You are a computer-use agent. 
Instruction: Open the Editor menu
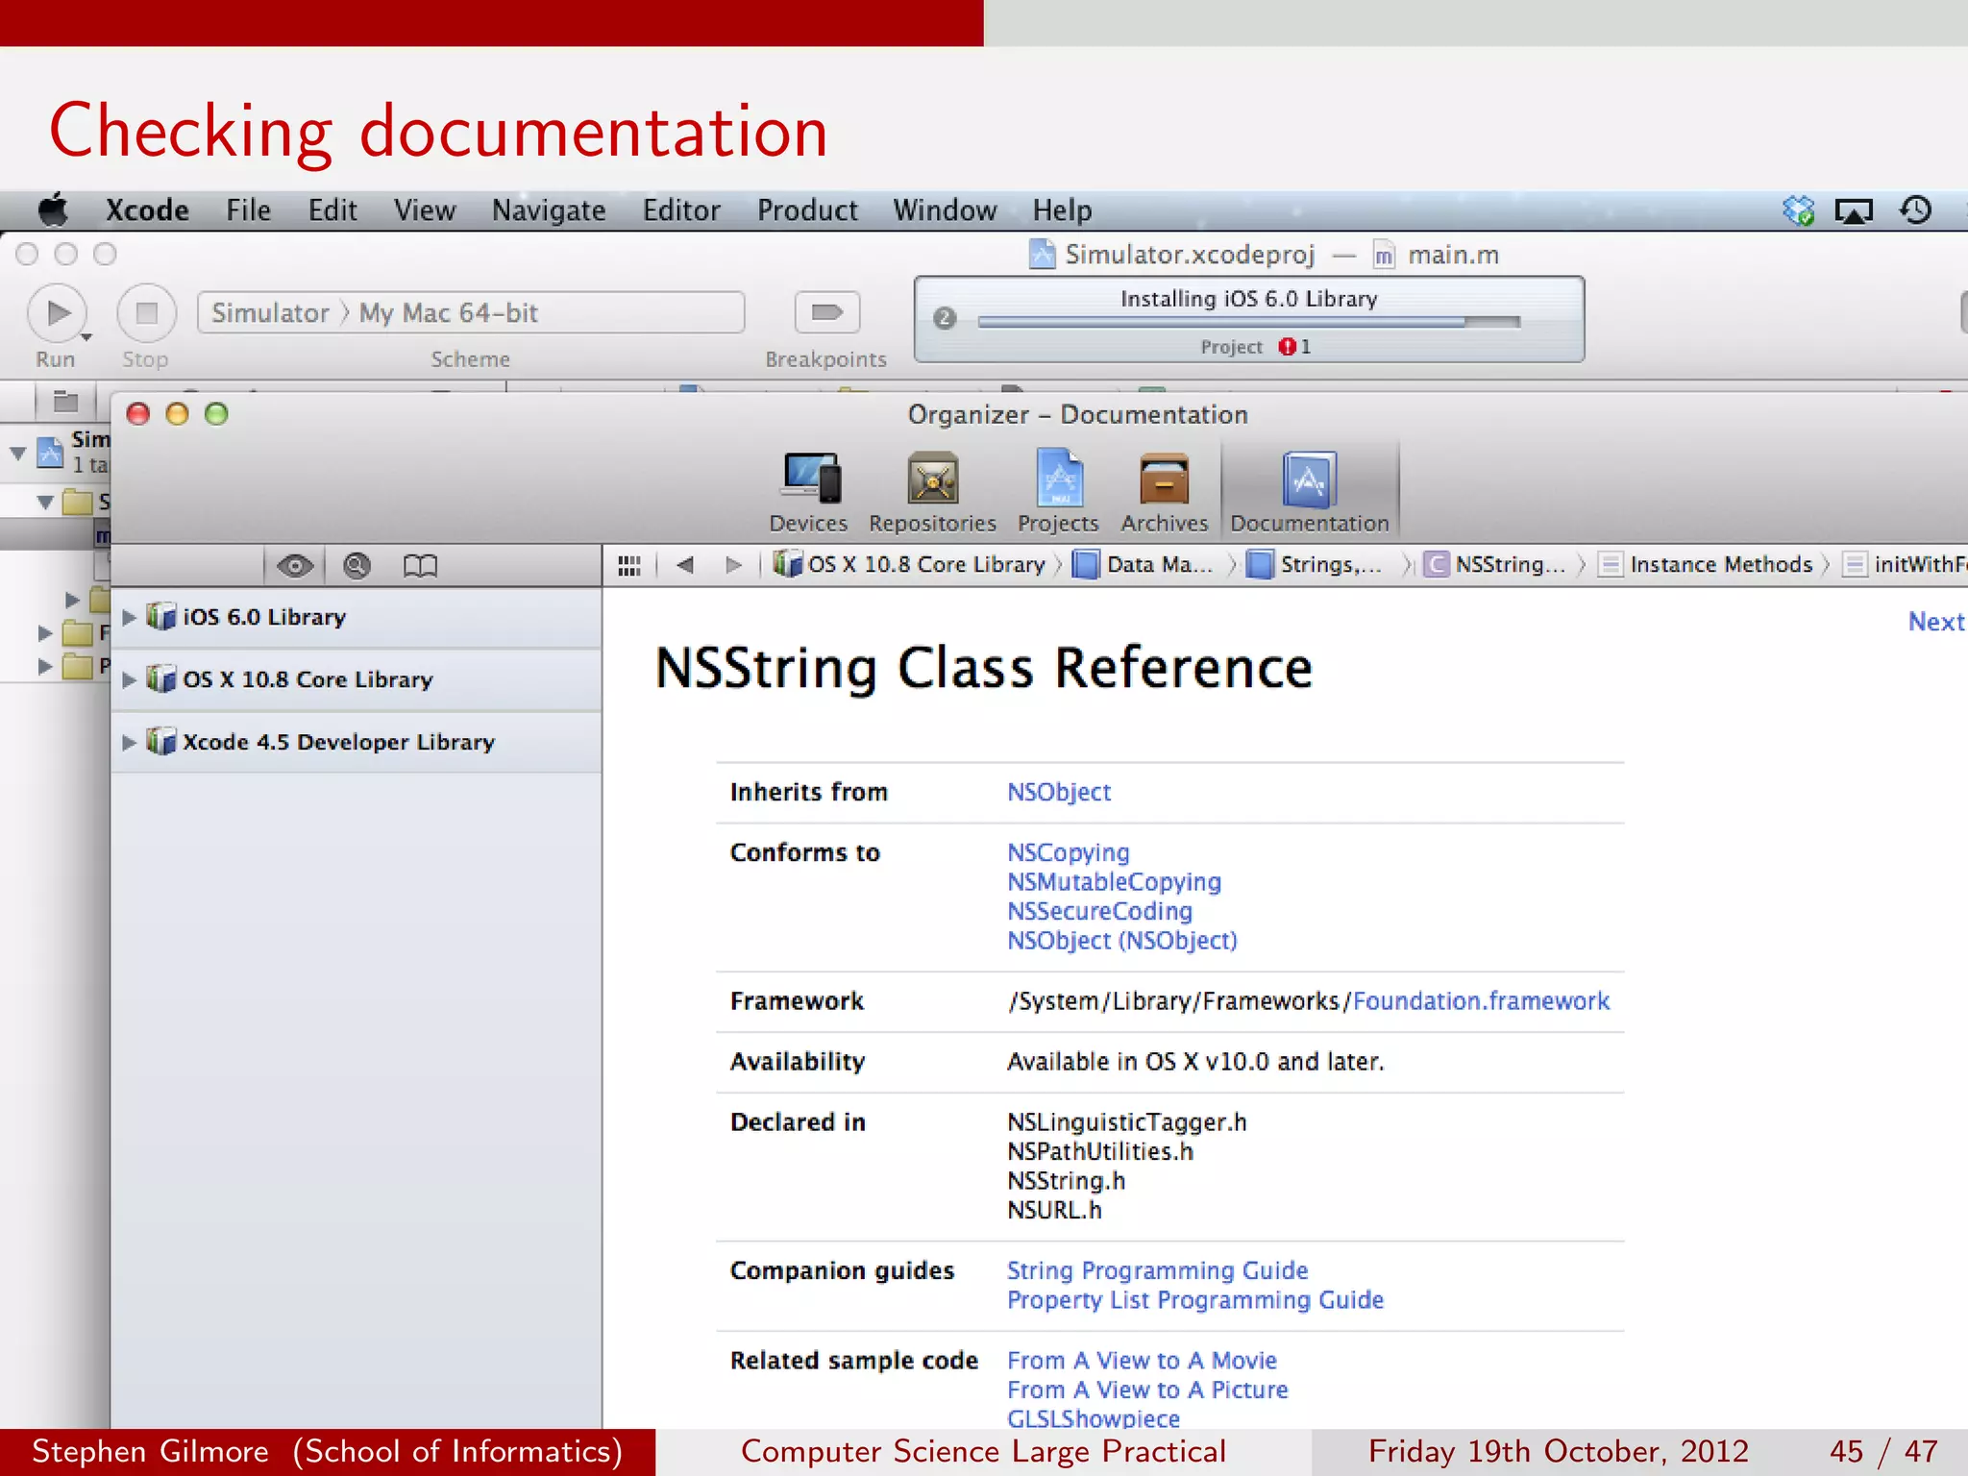point(681,210)
